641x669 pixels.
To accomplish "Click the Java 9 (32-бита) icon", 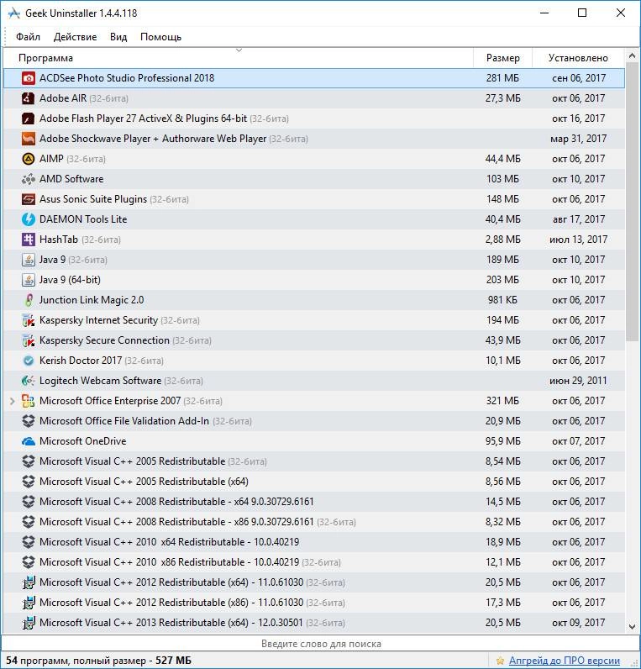I will tap(29, 260).
